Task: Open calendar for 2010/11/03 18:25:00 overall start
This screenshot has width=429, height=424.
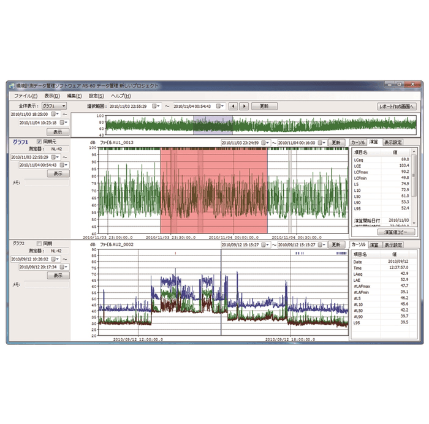Action: [x=53, y=114]
